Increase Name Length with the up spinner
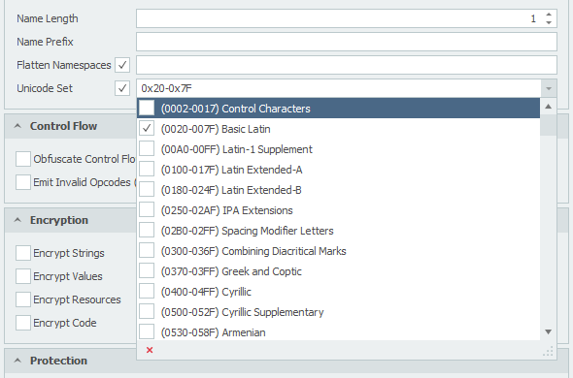573x378 pixels. coord(549,15)
